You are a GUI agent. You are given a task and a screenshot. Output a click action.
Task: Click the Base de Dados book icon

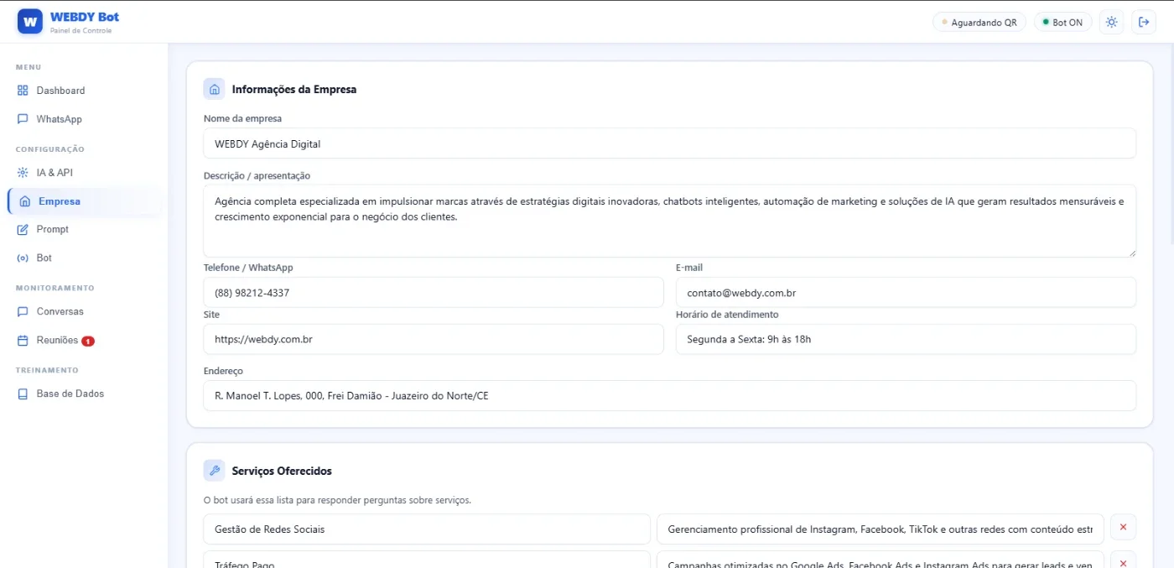23,394
